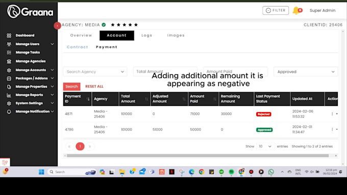This screenshot has height=195, width=347.
Task: Sort by Adjusted Amount column
Action: pyautogui.click(x=184, y=99)
